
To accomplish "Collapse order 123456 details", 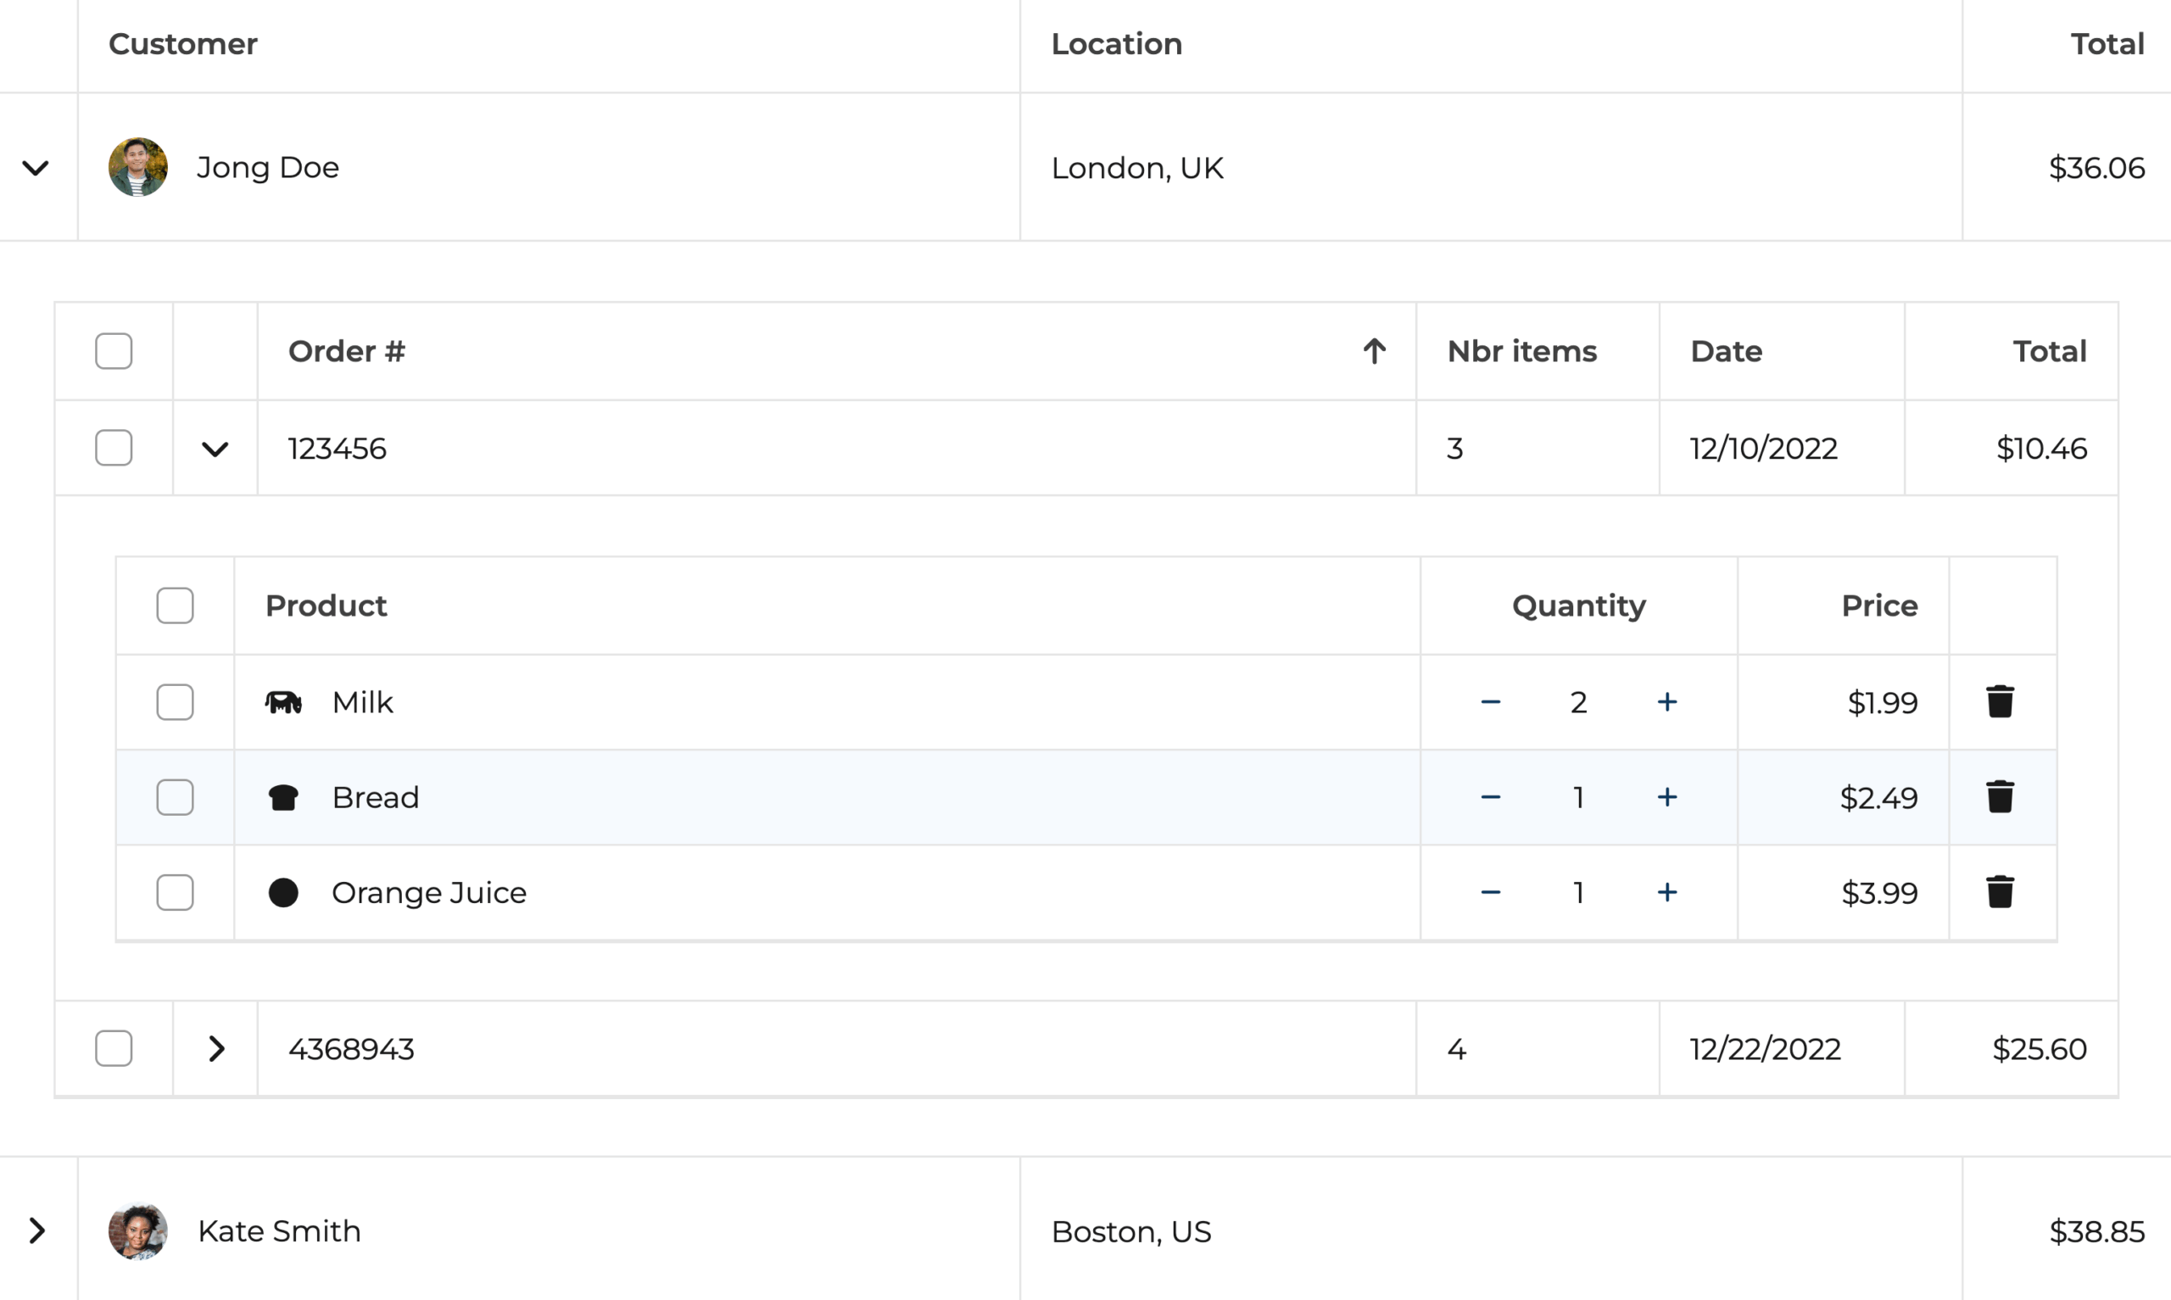I will point(215,449).
